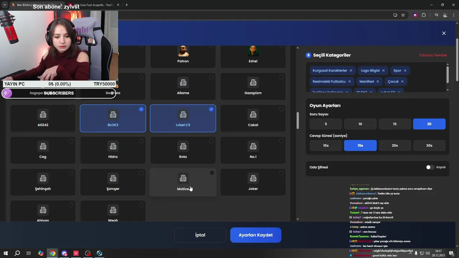Open notifications icon in system tray
Screen dimensions: 459x258
tap(452, 253)
